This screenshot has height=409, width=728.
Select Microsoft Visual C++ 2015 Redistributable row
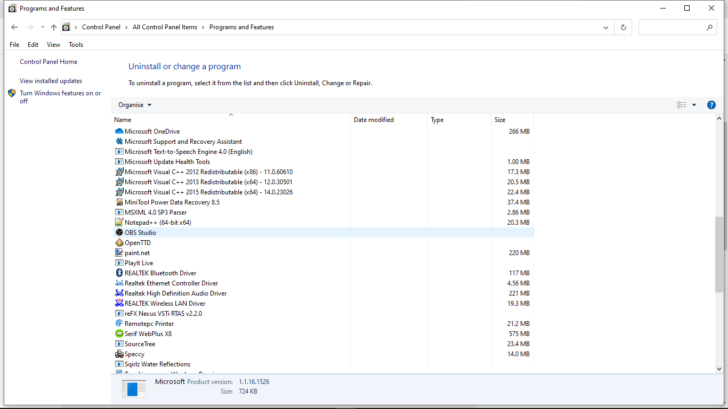322,192
